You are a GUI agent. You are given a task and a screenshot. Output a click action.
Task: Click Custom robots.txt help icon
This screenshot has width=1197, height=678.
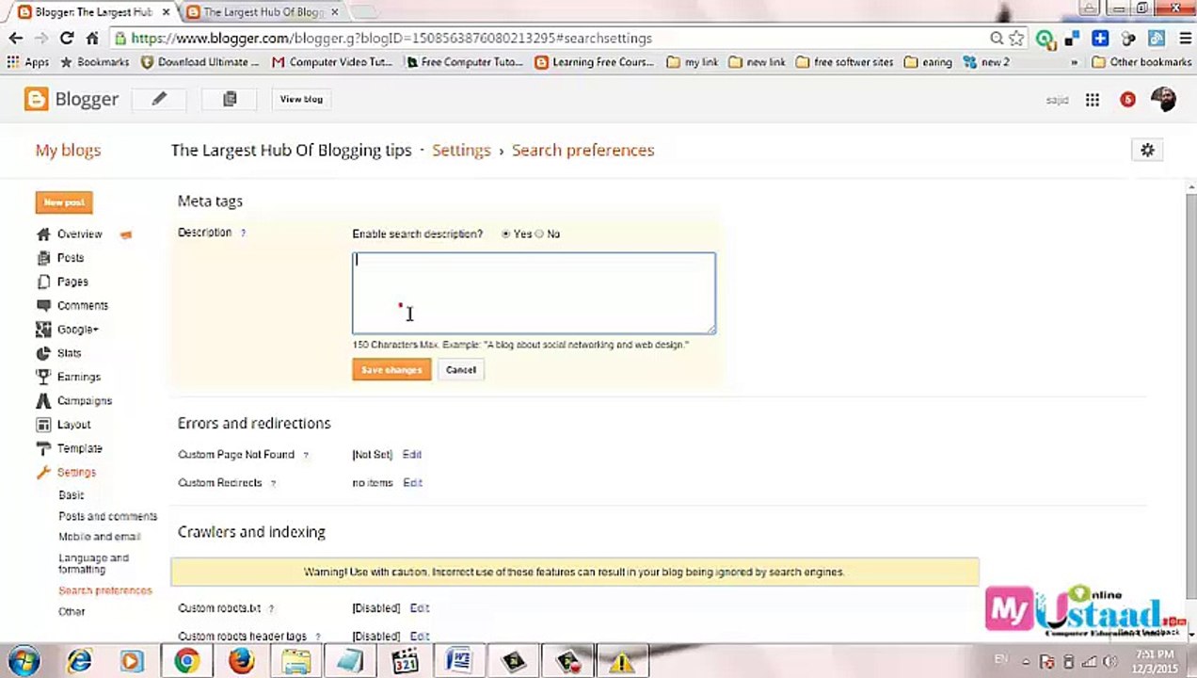point(271,609)
